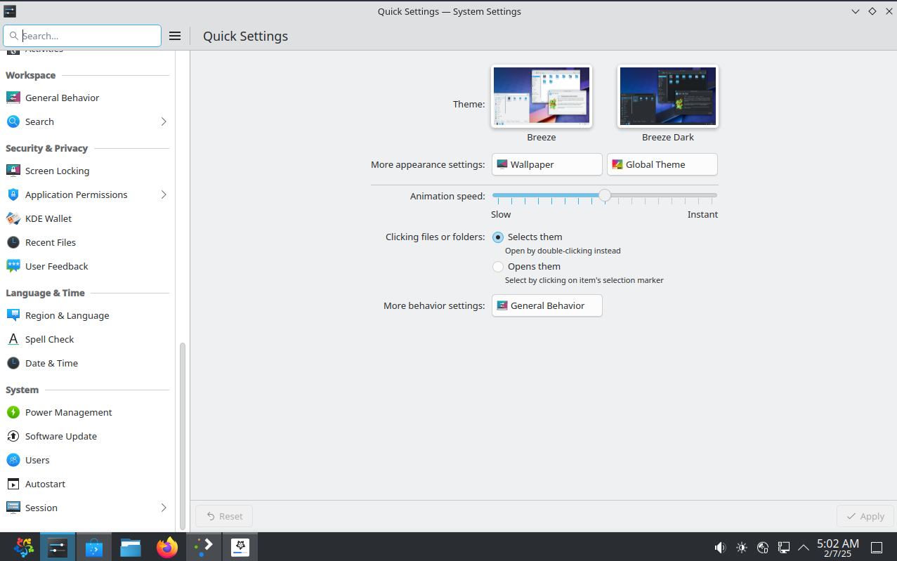Click the sidebar vertical scrollbar

(183, 435)
